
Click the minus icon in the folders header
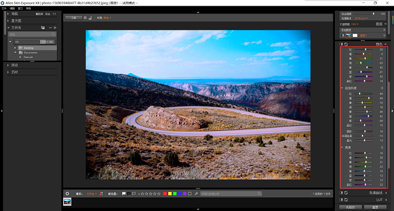click(50, 28)
